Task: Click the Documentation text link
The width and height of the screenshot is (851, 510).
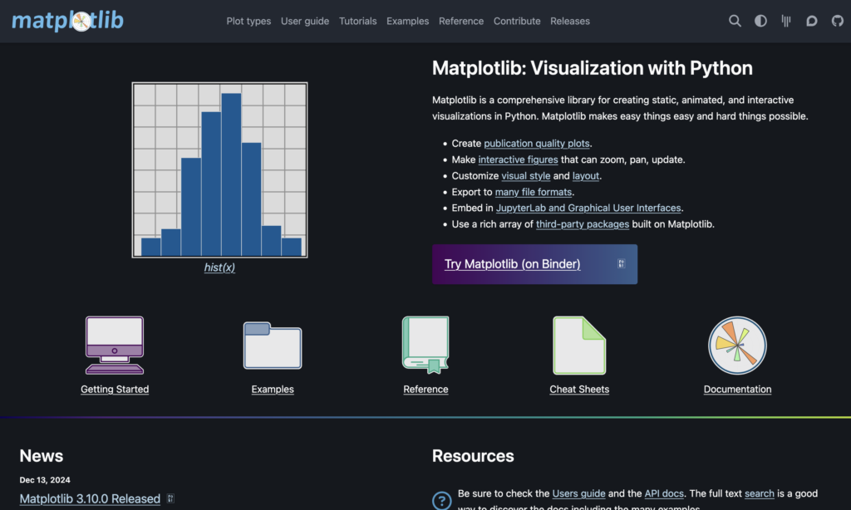Action: tap(737, 389)
